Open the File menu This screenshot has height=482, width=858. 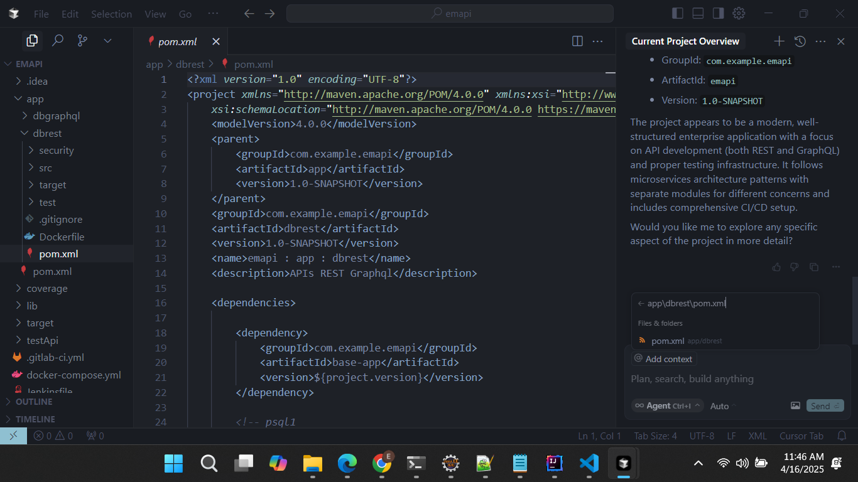[41, 14]
